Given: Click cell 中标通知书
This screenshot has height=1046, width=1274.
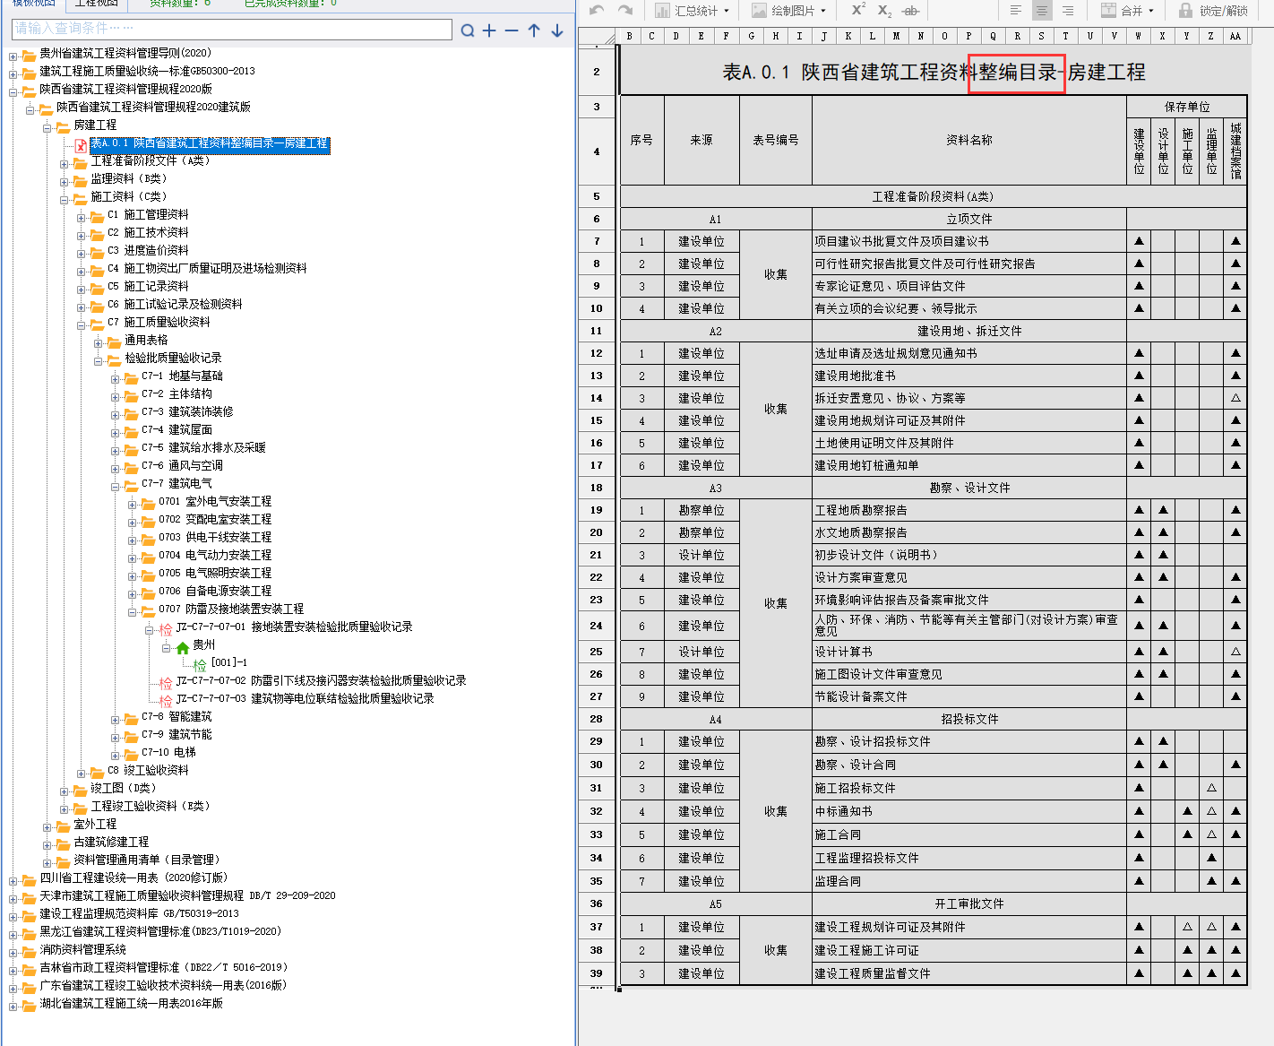Looking at the screenshot, I should [x=968, y=811].
